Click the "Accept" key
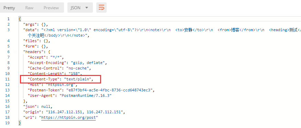The height and width of the screenshot is (128, 301). [x=36, y=57]
